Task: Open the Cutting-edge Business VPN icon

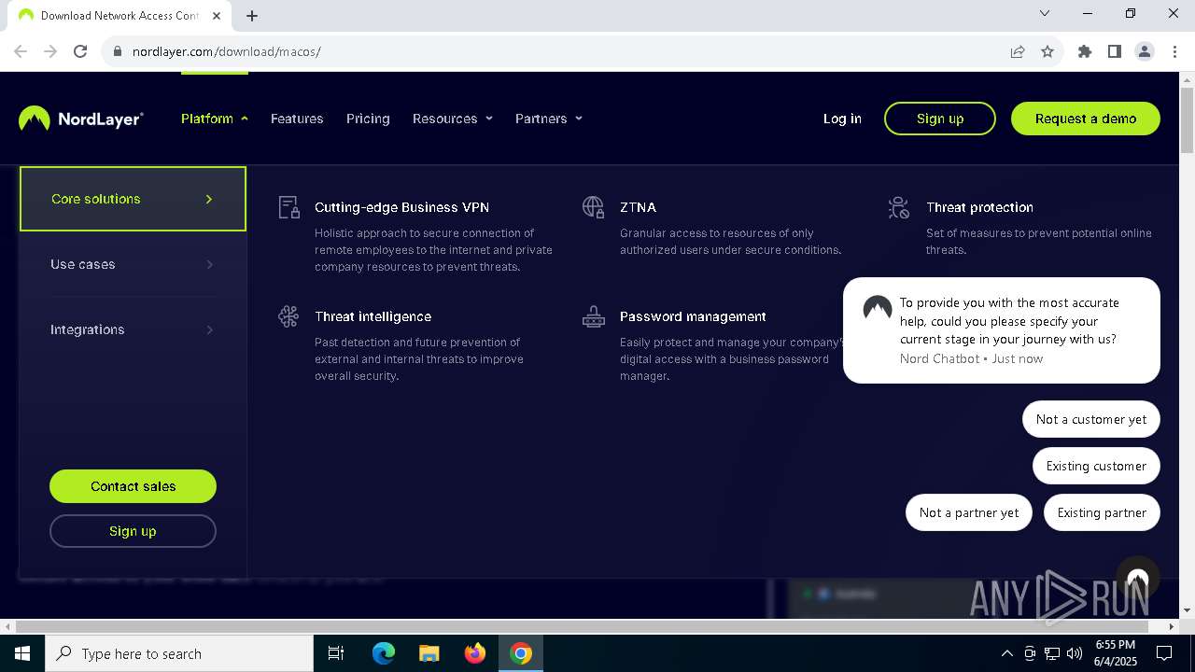Action: (289, 207)
